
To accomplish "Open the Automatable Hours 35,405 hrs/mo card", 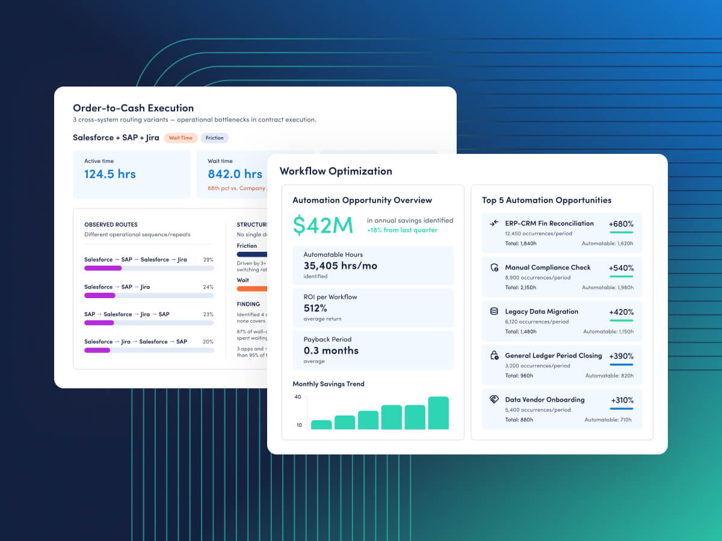I will pos(373,266).
